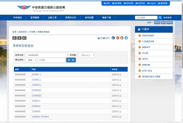Focus the 全站搜尋 site search box

(146, 17)
